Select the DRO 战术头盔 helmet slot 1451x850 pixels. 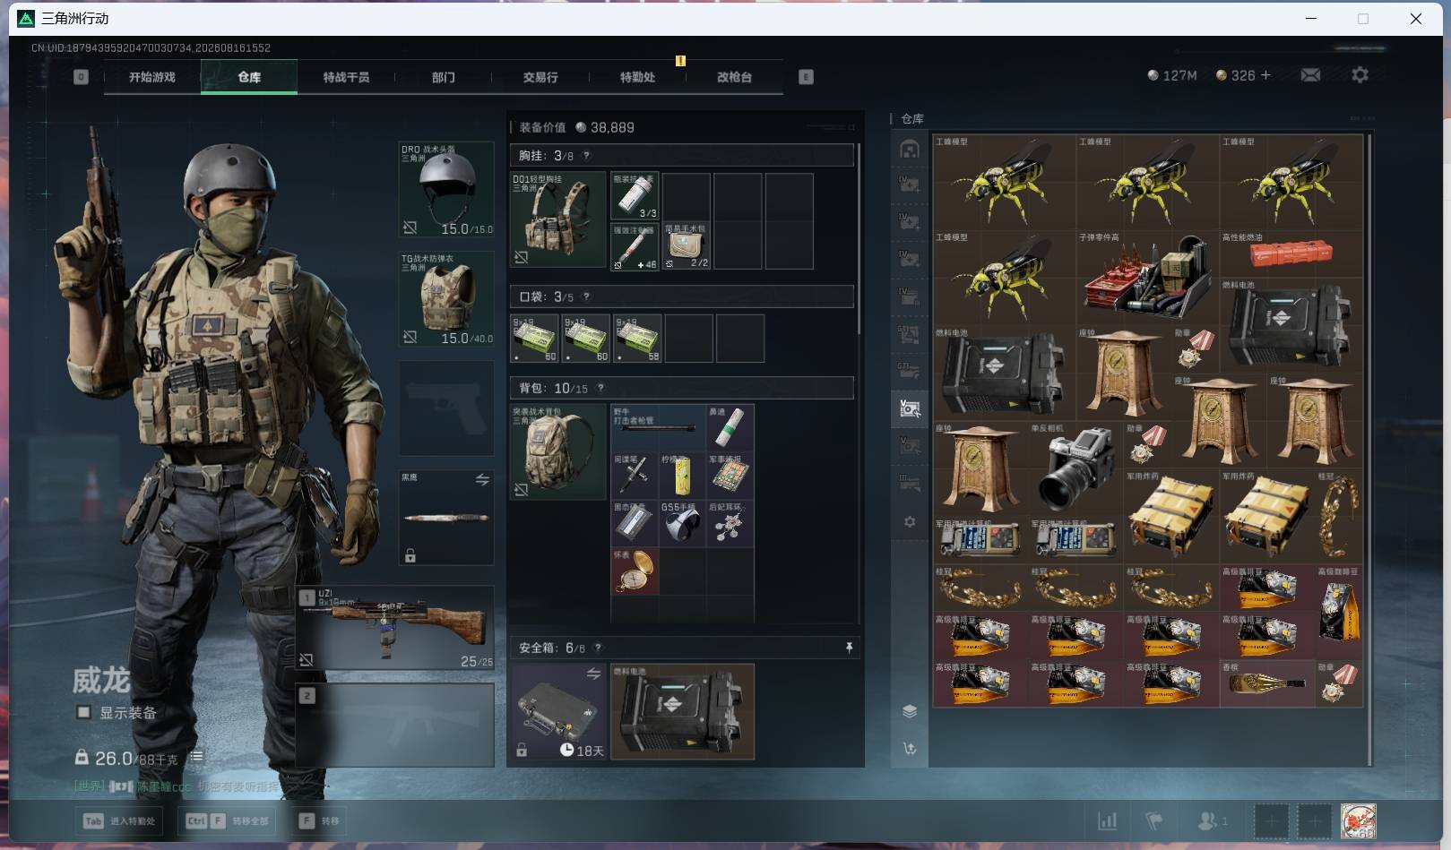tap(446, 189)
